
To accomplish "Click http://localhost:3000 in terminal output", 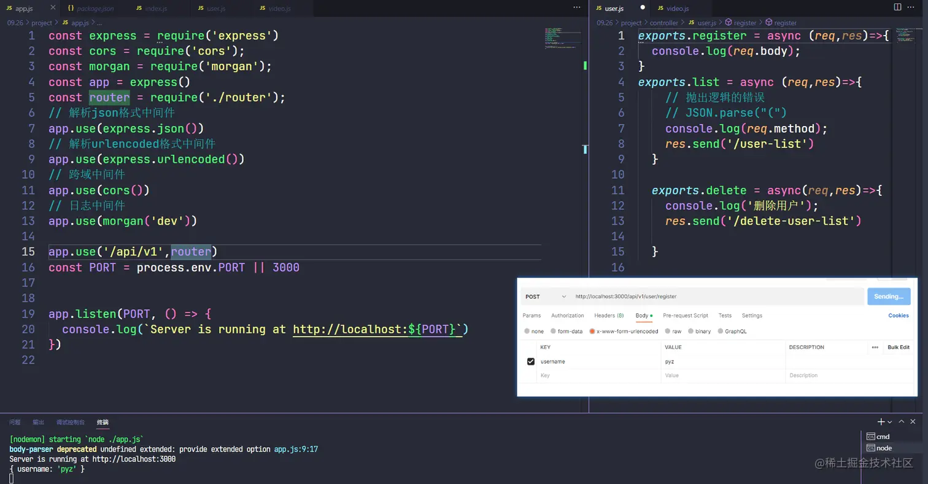I will pyautogui.click(x=134, y=459).
